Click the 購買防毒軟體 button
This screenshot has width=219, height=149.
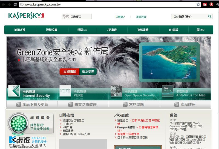(x=83, y=104)
